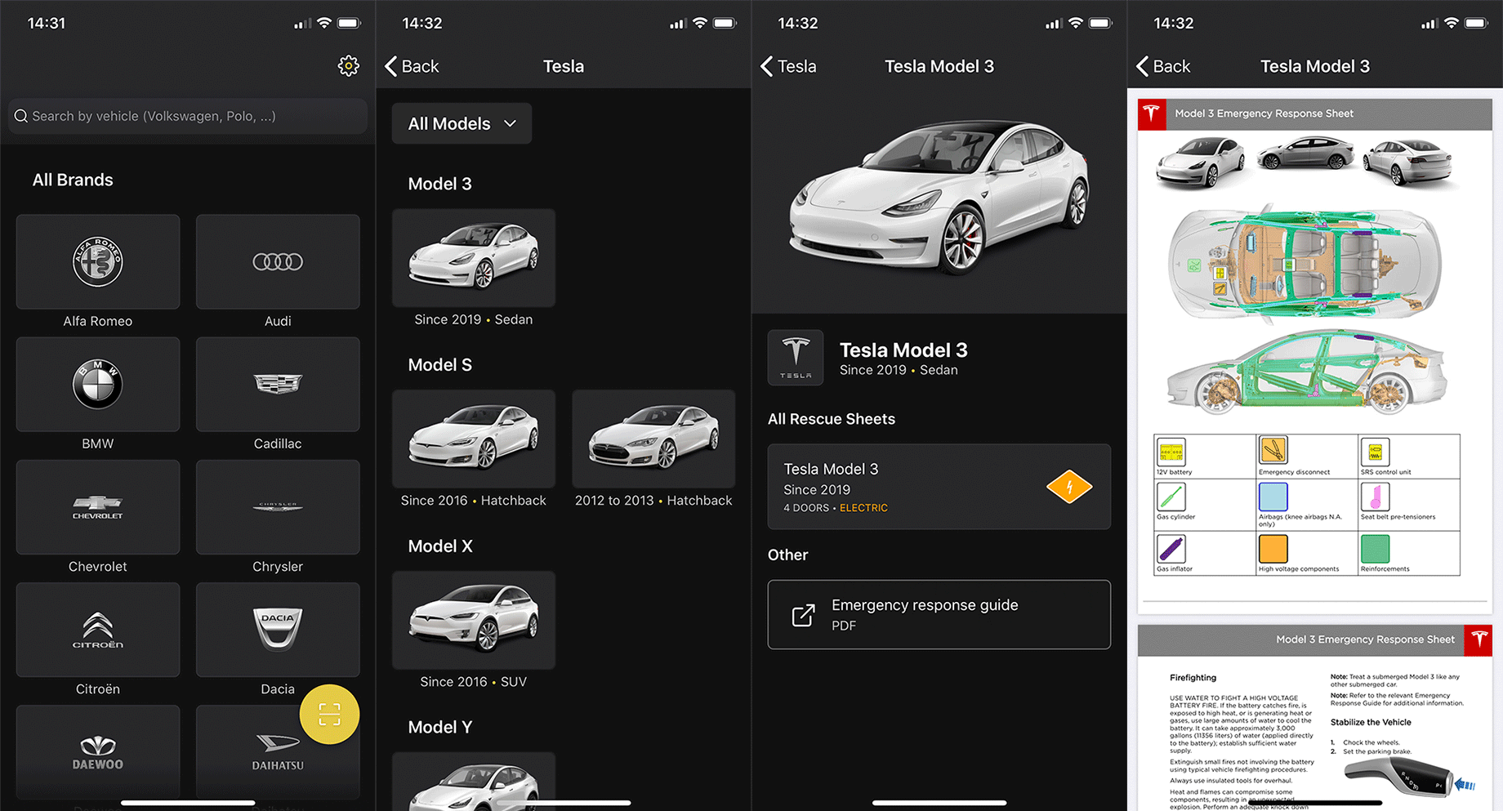The image size is (1503, 811).
Task: Select the Alfa Romeo brand tile
Action: pyautogui.click(x=98, y=262)
